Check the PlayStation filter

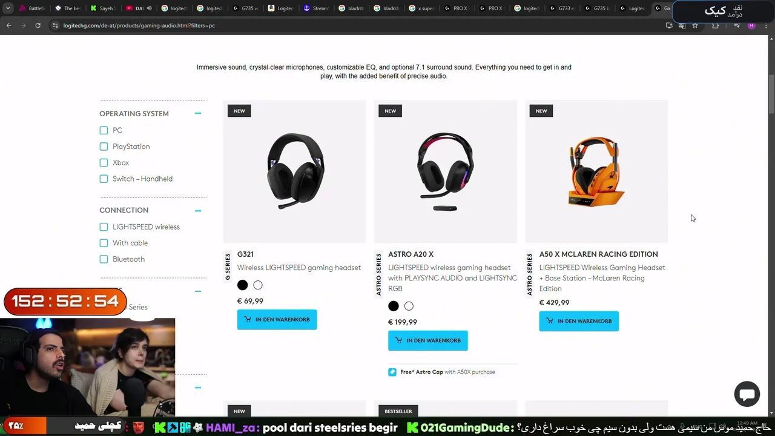(x=104, y=147)
